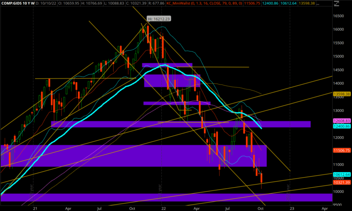Image resolution: width=352 pixels, height=211 pixels.
Task: Click the 12608.83 pink price tag on axis
Action: click(341, 121)
